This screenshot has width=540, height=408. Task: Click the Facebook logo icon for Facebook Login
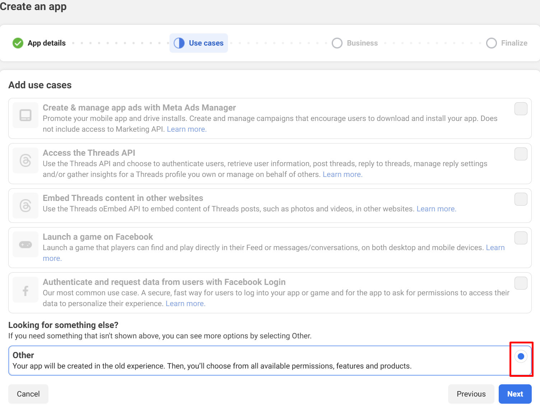(25, 290)
